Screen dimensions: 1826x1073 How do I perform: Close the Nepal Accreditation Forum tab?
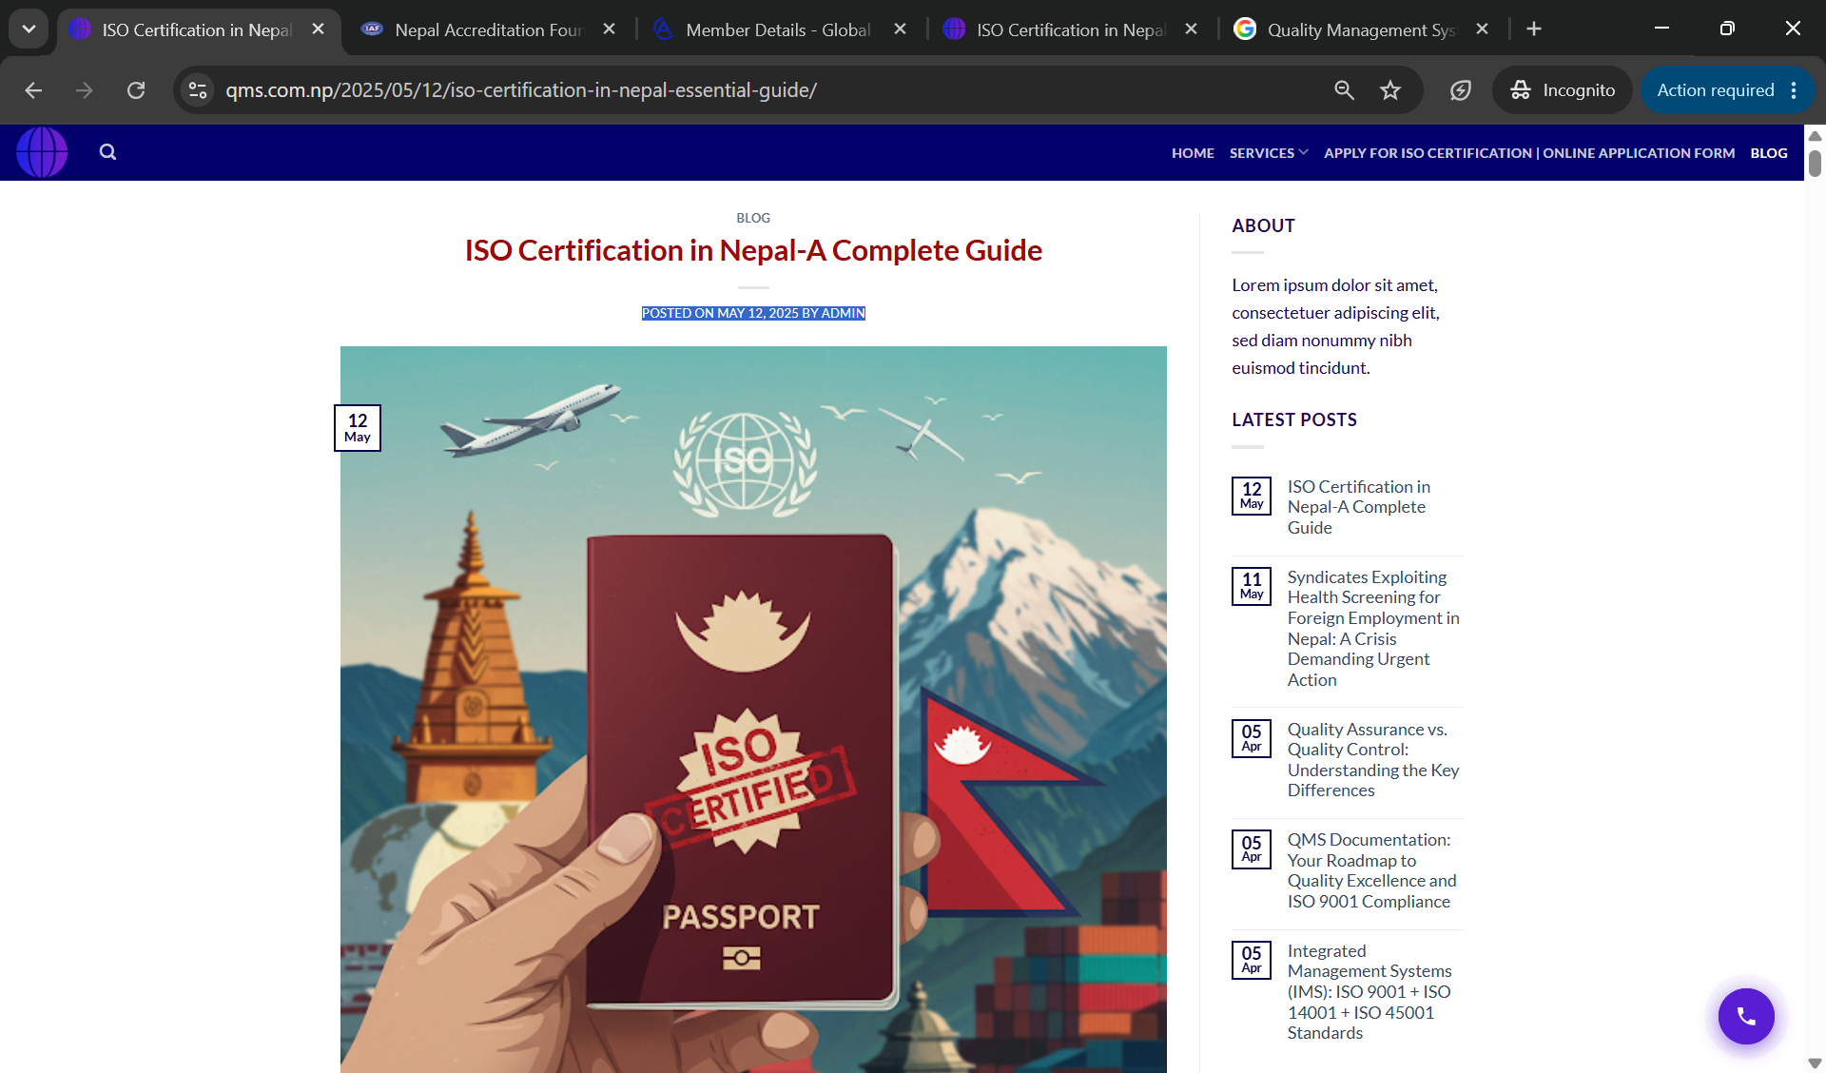click(610, 29)
